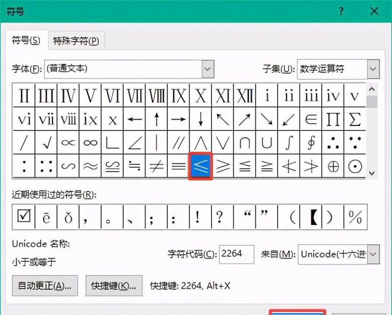Pick the therefore ∴ symbol

pyautogui.click(x=333, y=142)
